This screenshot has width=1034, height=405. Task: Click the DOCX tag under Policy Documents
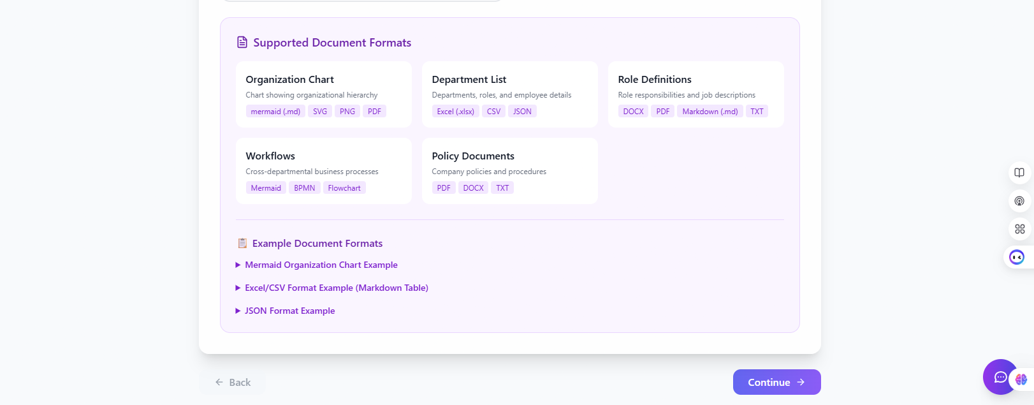[473, 188]
